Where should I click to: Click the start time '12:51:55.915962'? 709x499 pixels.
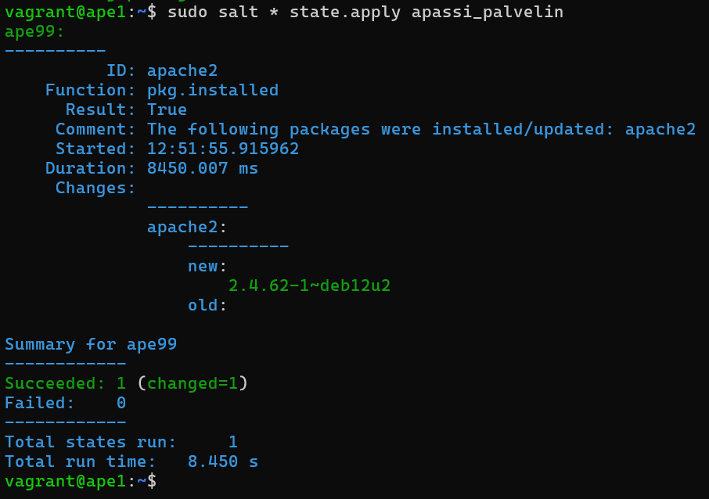click(222, 149)
